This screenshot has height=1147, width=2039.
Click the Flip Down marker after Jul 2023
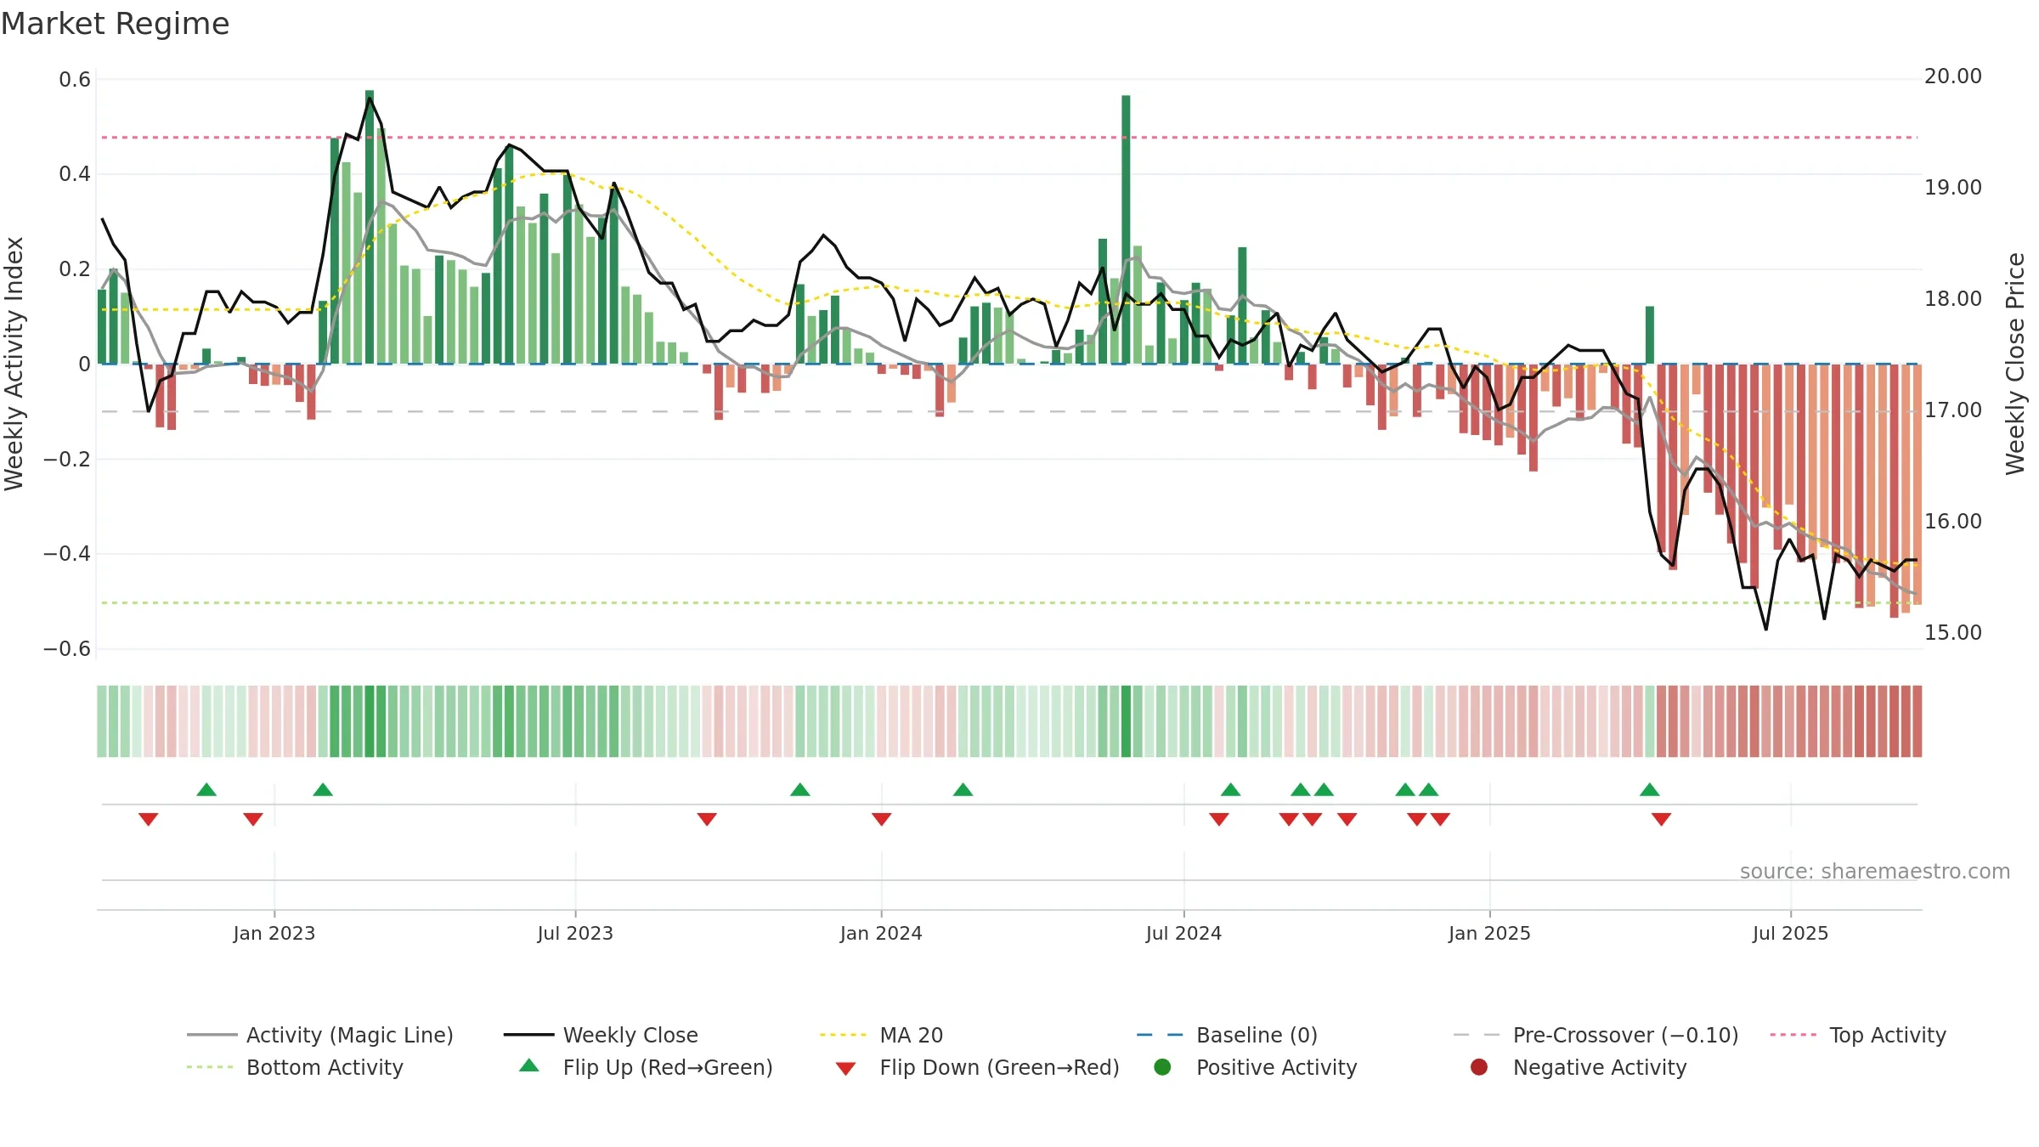707,819
